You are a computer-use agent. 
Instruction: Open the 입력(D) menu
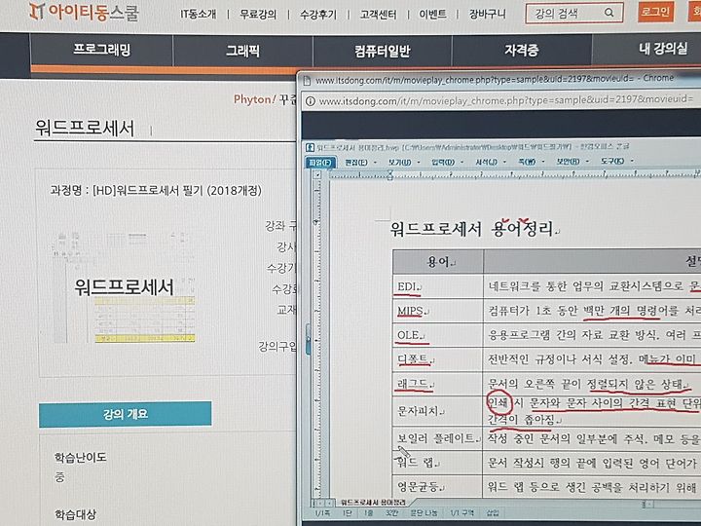tap(443, 162)
